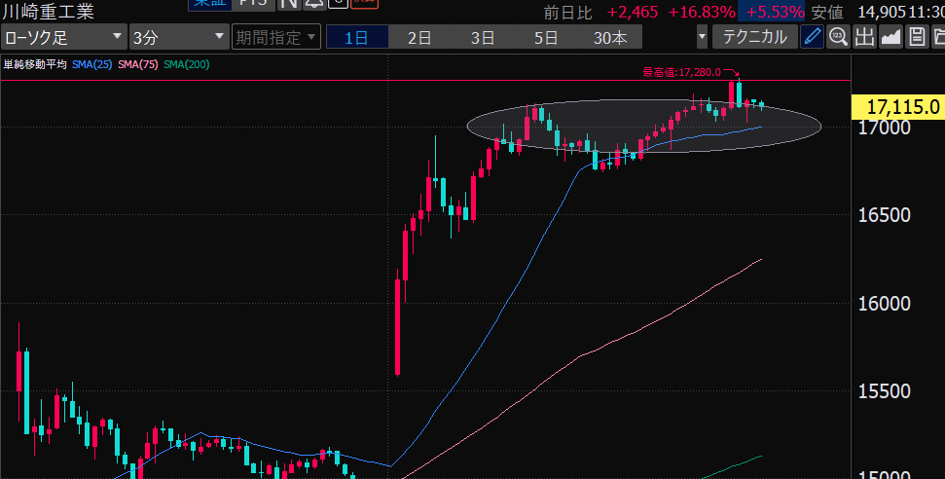Click the N news icon

(289, 3)
